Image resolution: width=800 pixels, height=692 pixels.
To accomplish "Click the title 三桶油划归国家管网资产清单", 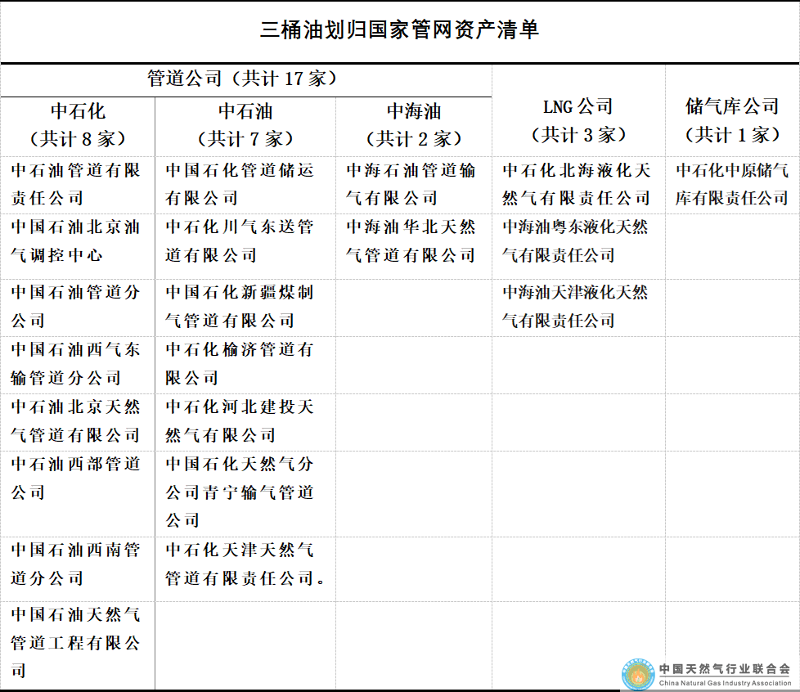I will [x=399, y=29].
